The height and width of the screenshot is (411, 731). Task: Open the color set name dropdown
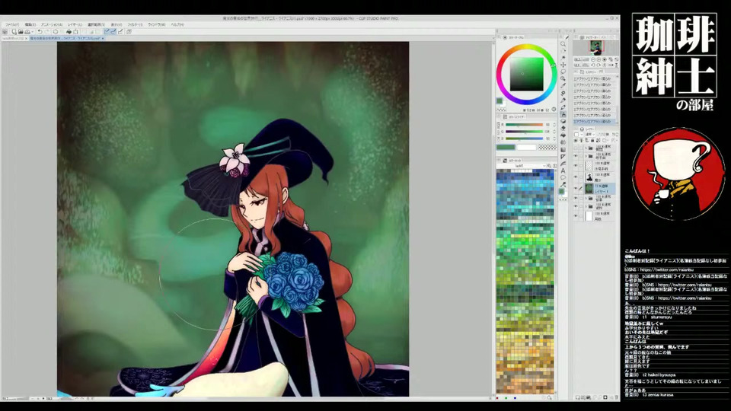pos(521,165)
